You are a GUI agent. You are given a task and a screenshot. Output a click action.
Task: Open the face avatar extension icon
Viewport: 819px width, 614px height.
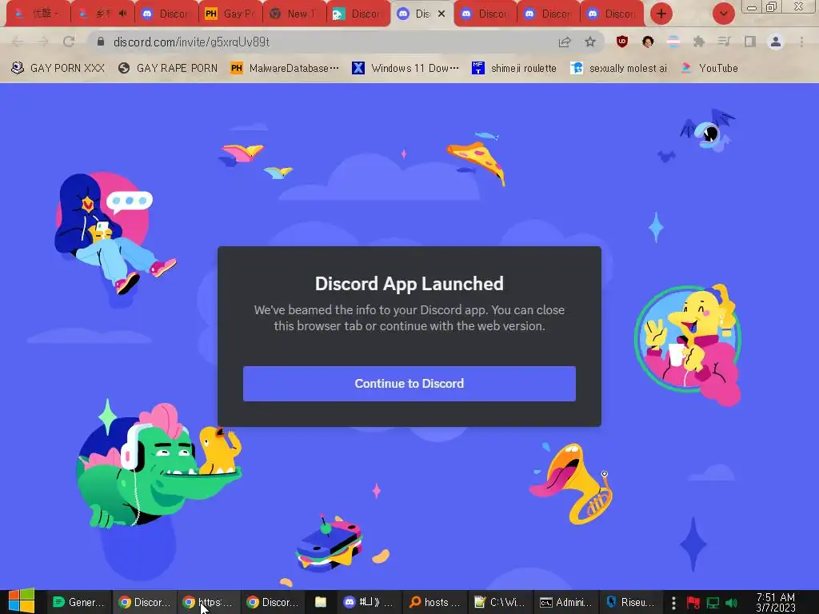click(x=648, y=42)
